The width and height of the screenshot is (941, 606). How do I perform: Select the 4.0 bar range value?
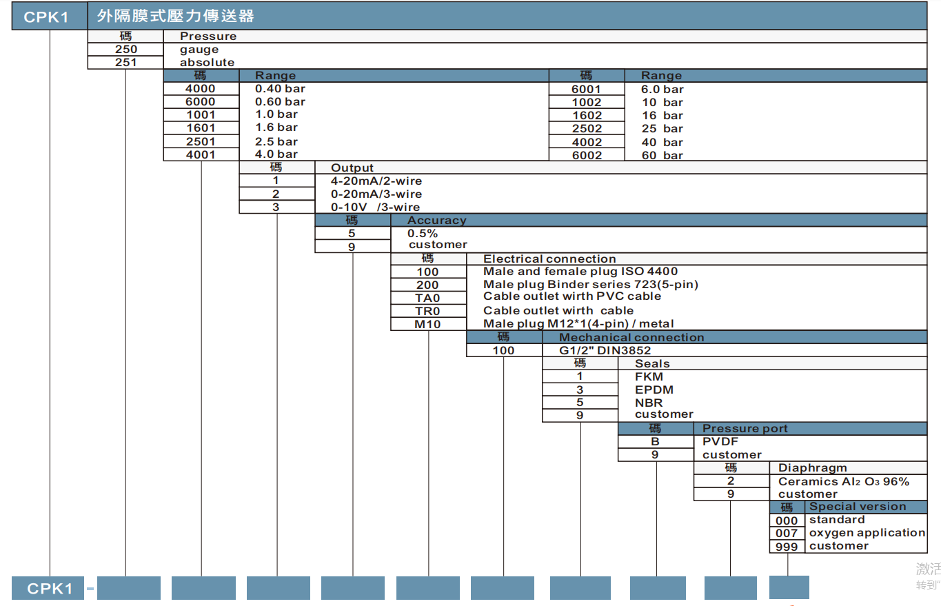276,154
